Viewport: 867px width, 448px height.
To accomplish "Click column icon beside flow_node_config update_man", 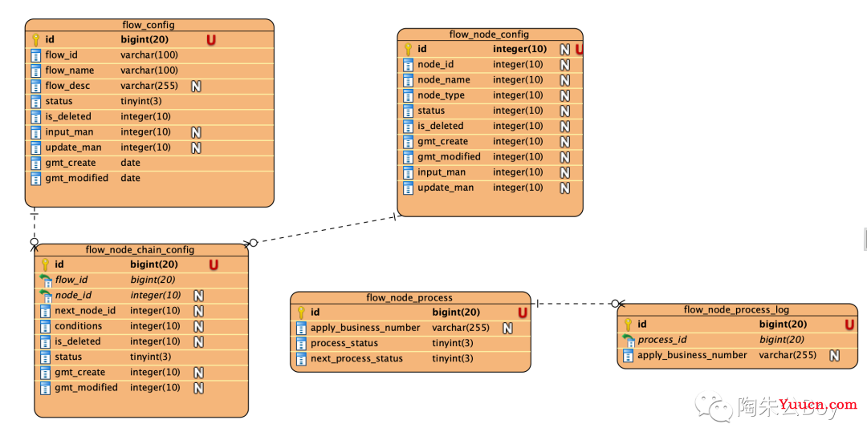I will coord(408,188).
